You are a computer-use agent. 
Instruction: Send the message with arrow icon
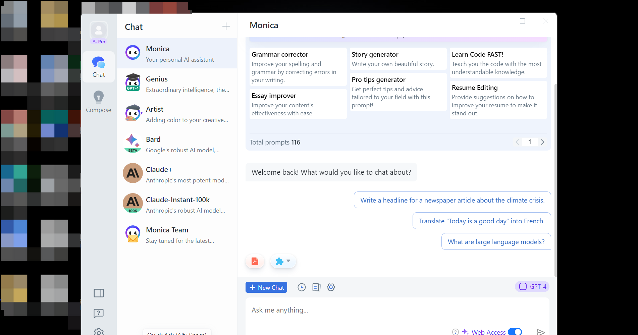click(540, 332)
